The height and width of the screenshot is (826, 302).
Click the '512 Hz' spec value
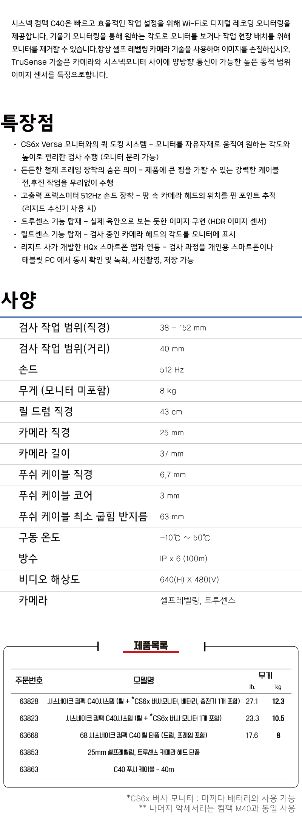[172, 370]
